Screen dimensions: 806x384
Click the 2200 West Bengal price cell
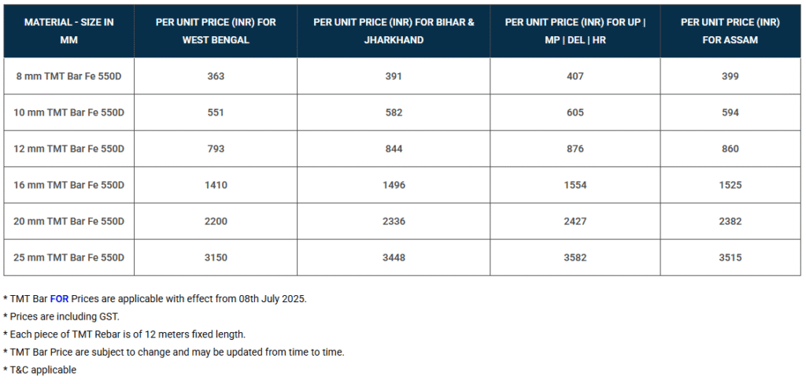click(216, 221)
